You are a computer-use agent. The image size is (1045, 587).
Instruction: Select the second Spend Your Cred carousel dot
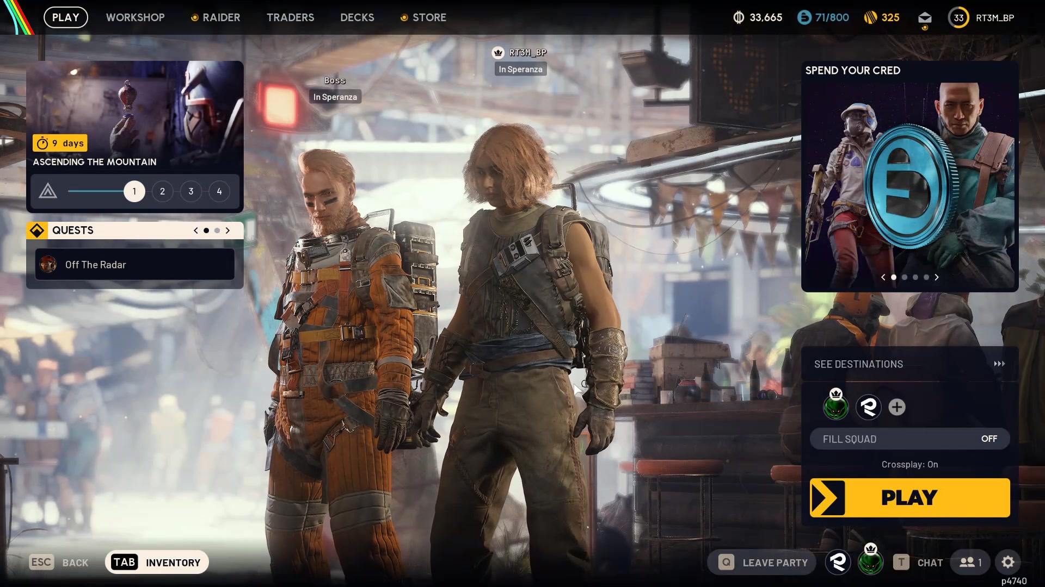pos(905,277)
